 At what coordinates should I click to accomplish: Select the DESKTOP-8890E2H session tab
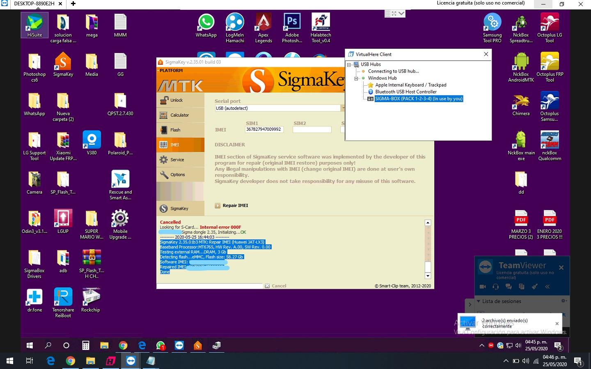click(x=34, y=4)
